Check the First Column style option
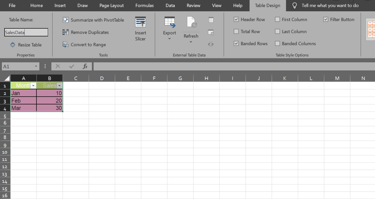The height and width of the screenshot is (199, 375). [277, 19]
